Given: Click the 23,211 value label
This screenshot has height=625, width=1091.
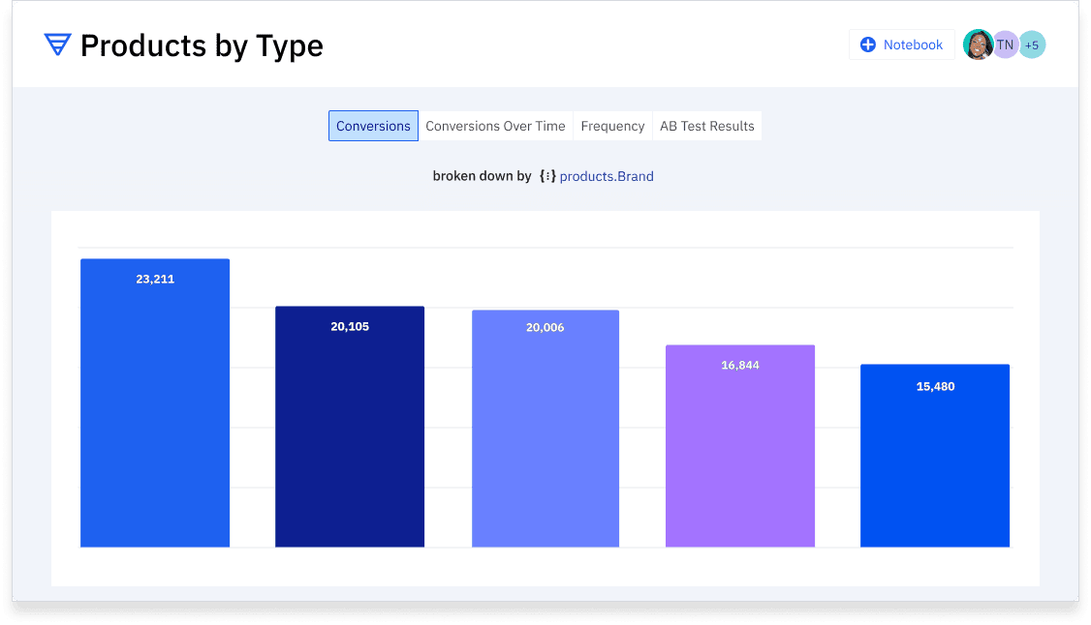Looking at the screenshot, I should point(155,279).
